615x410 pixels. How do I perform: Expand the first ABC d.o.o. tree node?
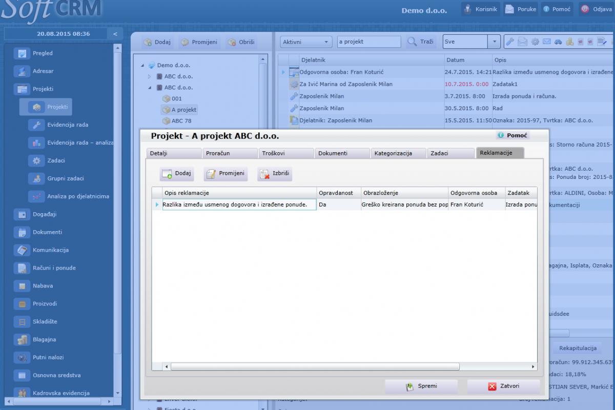point(150,76)
